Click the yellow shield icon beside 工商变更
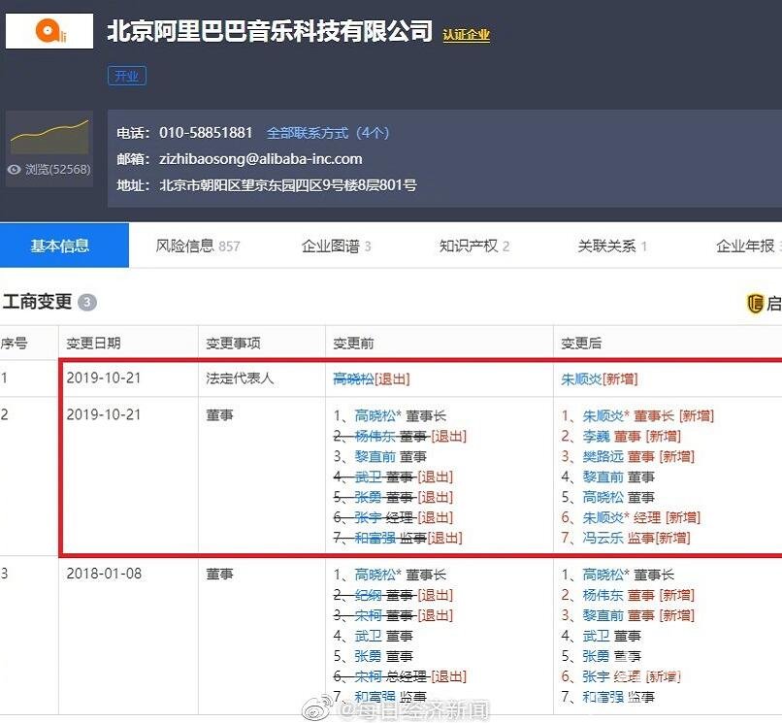Viewport: 782px width, 723px height. click(755, 304)
